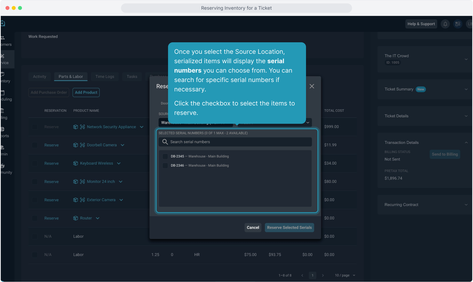Click the Keyboard Wireless product box icon
The width and height of the screenshot is (473, 282).
click(x=76, y=163)
